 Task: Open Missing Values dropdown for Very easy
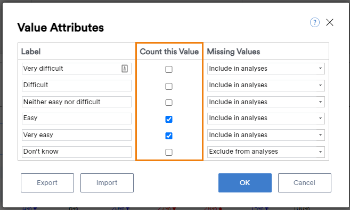pos(266,135)
